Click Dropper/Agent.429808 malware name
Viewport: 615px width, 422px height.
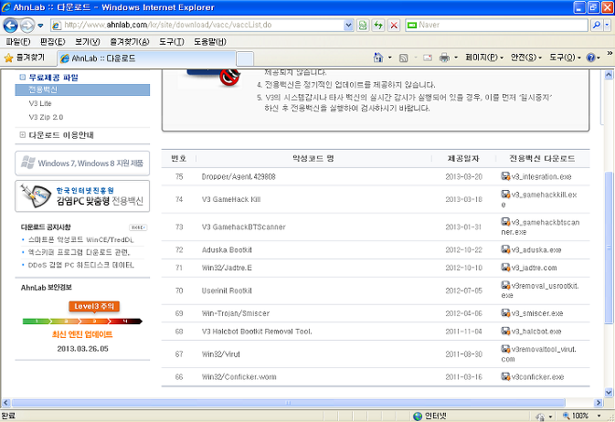[239, 177]
